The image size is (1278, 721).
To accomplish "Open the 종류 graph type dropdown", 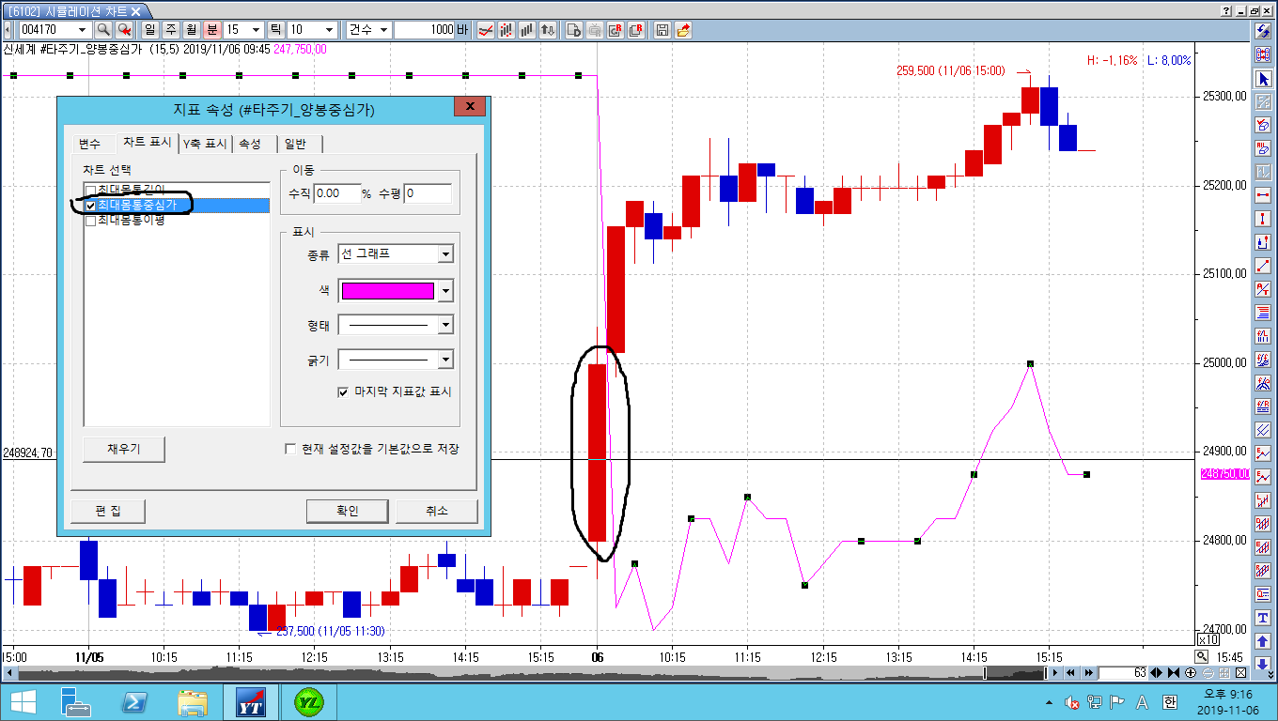I will (445, 254).
